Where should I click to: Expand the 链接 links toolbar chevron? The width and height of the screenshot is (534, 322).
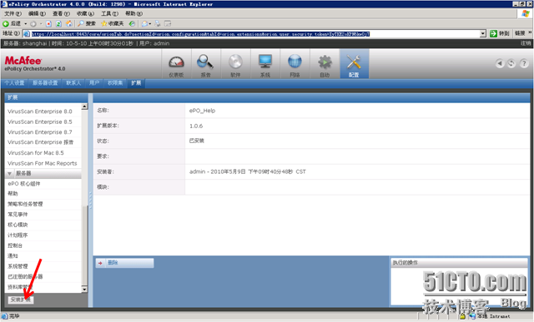click(530, 32)
